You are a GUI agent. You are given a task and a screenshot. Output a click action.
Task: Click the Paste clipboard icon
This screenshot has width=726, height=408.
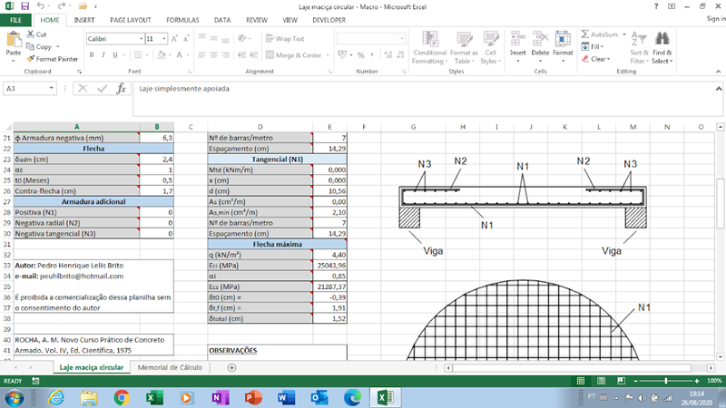[x=14, y=40]
